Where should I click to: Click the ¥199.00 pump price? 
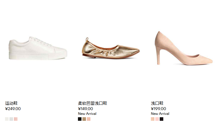click(158, 109)
